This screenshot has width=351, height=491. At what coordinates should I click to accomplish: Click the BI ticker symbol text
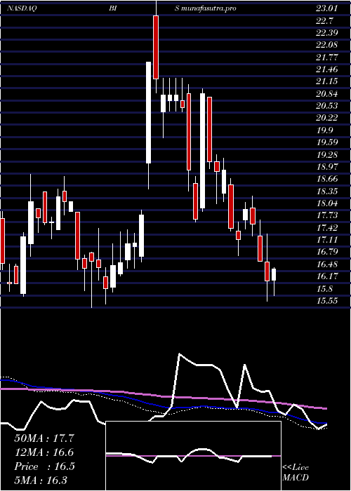point(114,8)
